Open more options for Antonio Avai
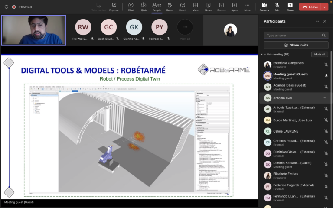The image size is (333, 208). coord(324,98)
